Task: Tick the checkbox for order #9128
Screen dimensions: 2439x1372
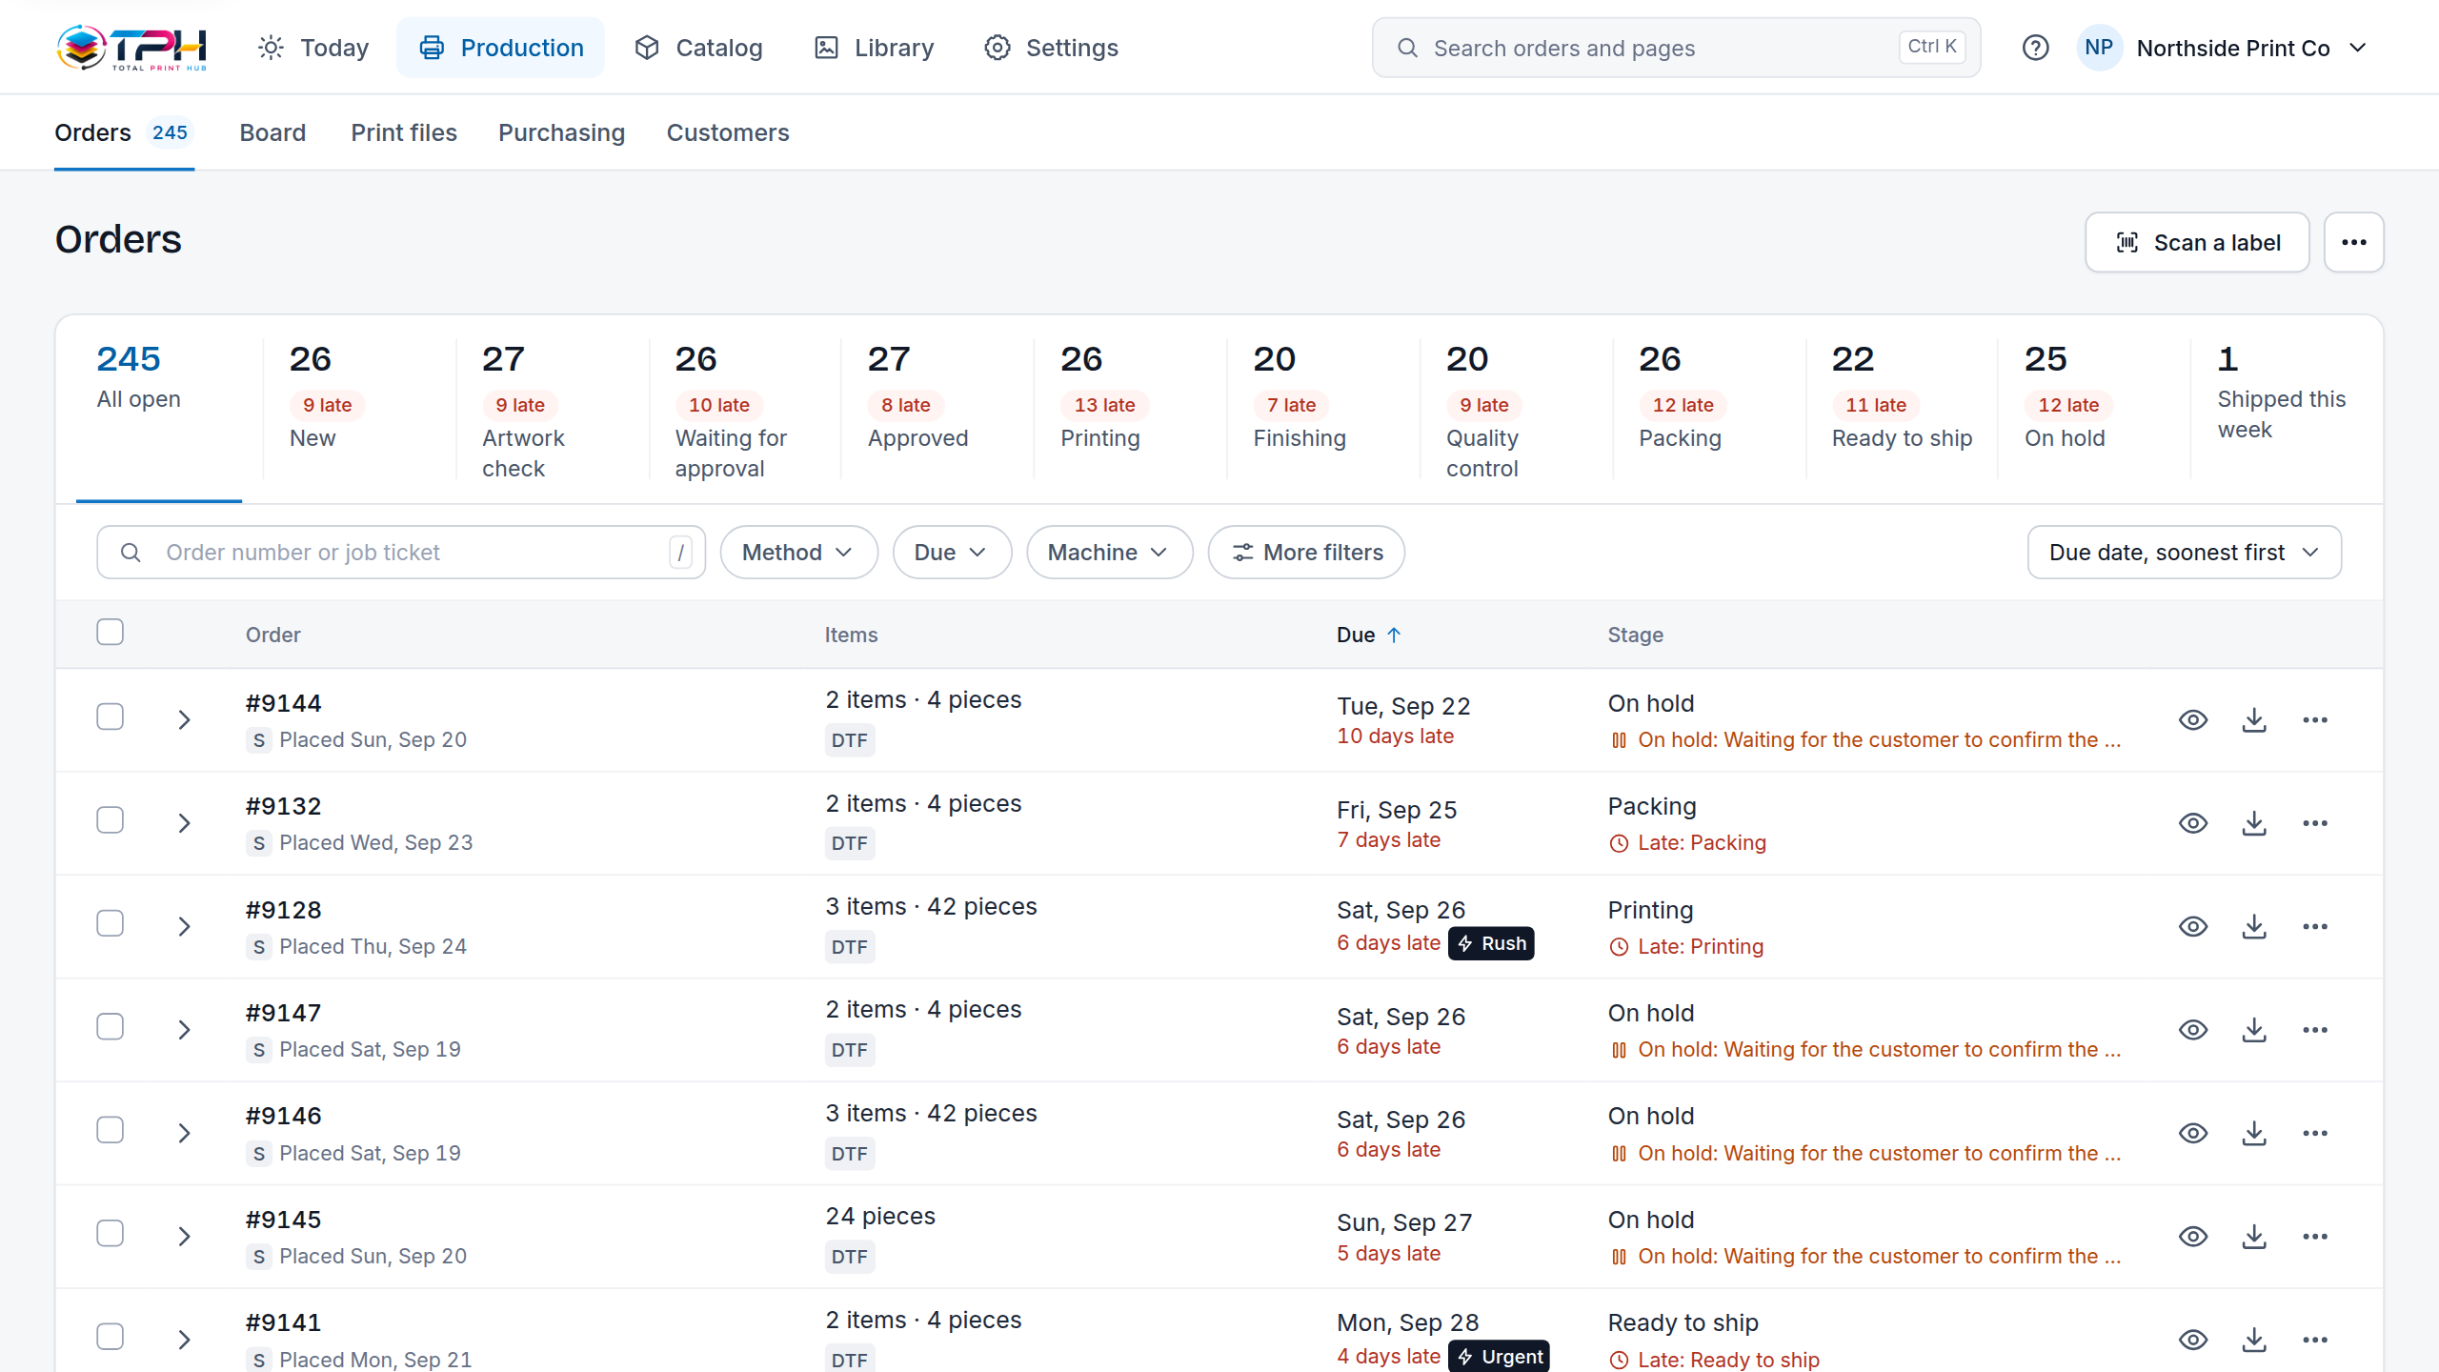Action: coord(111,923)
